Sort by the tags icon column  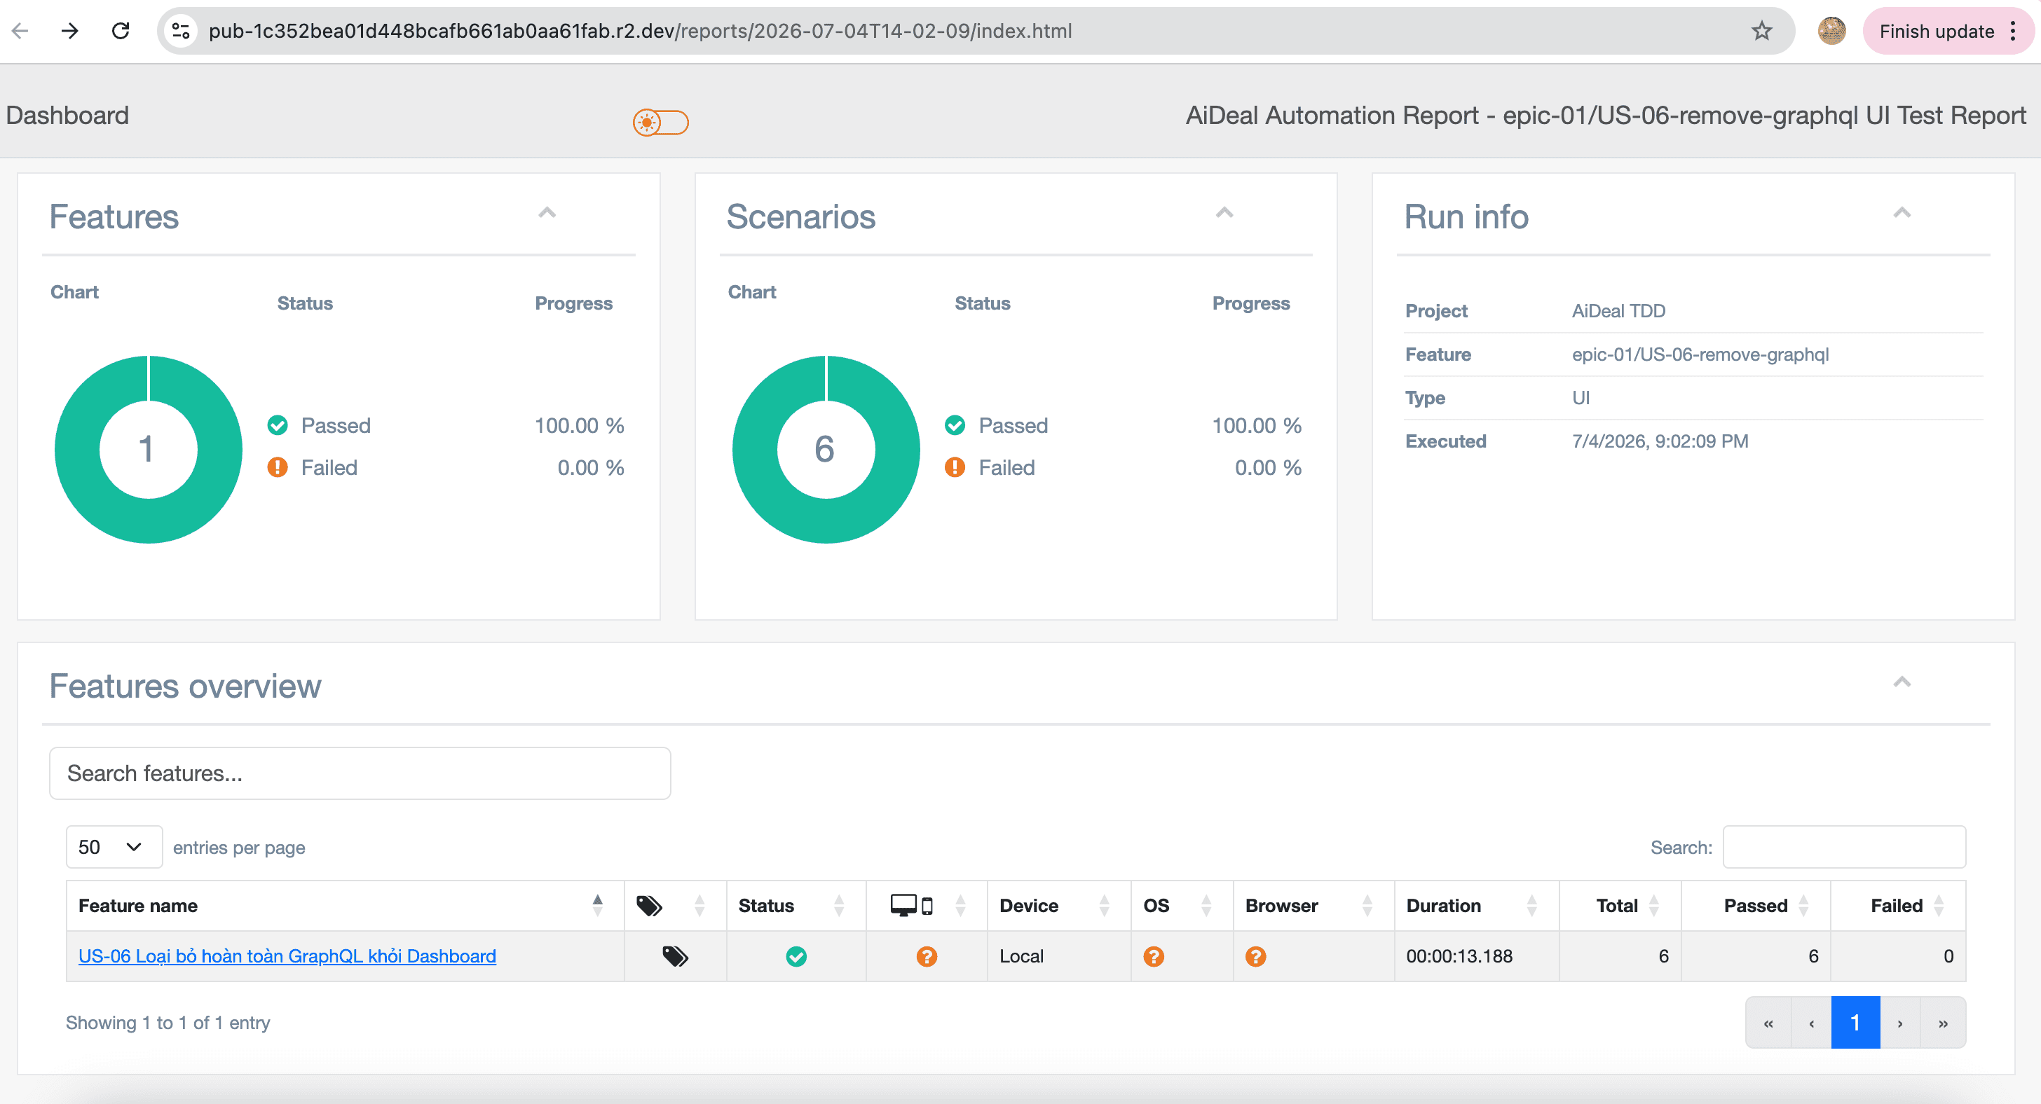click(675, 905)
